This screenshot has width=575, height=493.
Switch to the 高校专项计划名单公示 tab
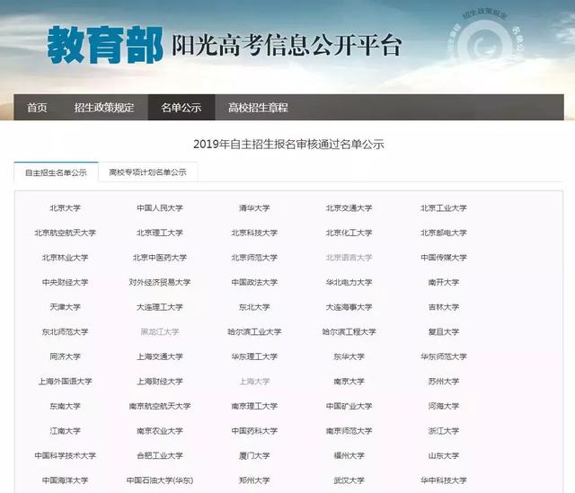[147, 172]
